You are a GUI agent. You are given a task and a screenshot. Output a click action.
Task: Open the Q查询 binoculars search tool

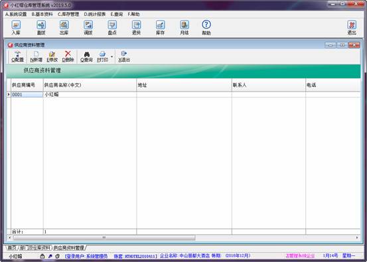pyautogui.click(x=86, y=56)
